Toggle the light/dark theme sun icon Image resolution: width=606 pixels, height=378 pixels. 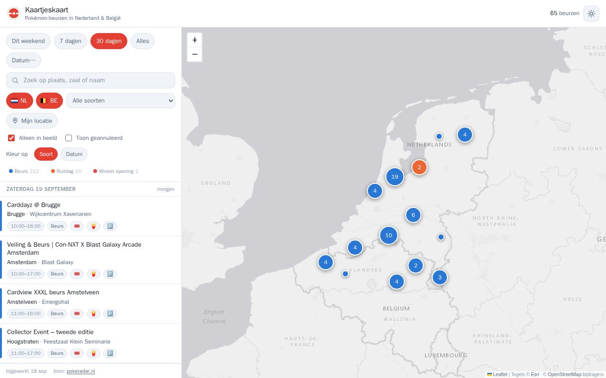point(591,14)
